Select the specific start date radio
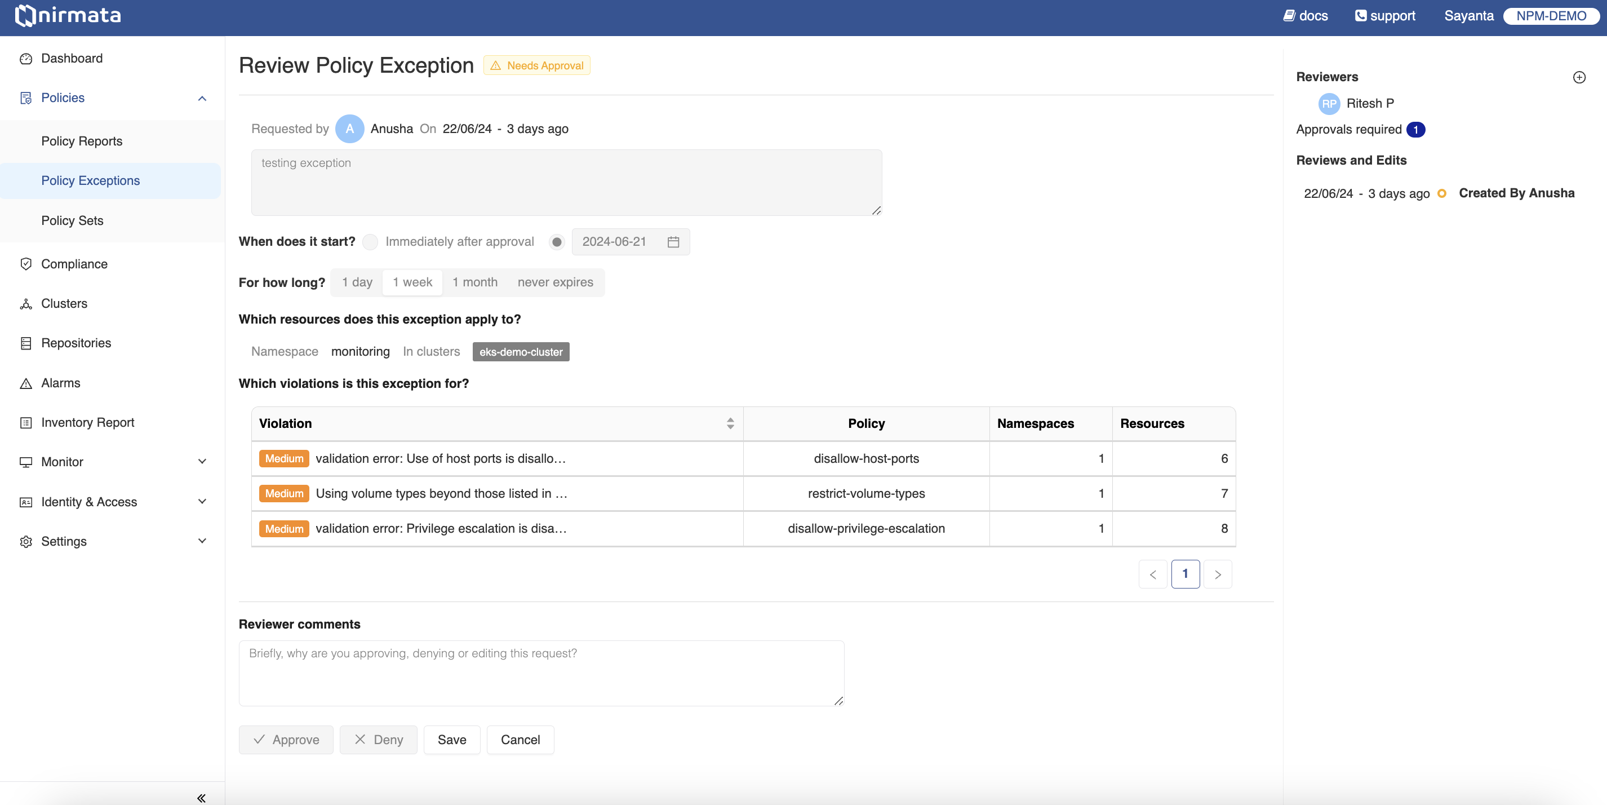Image resolution: width=1607 pixels, height=805 pixels. tap(557, 242)
